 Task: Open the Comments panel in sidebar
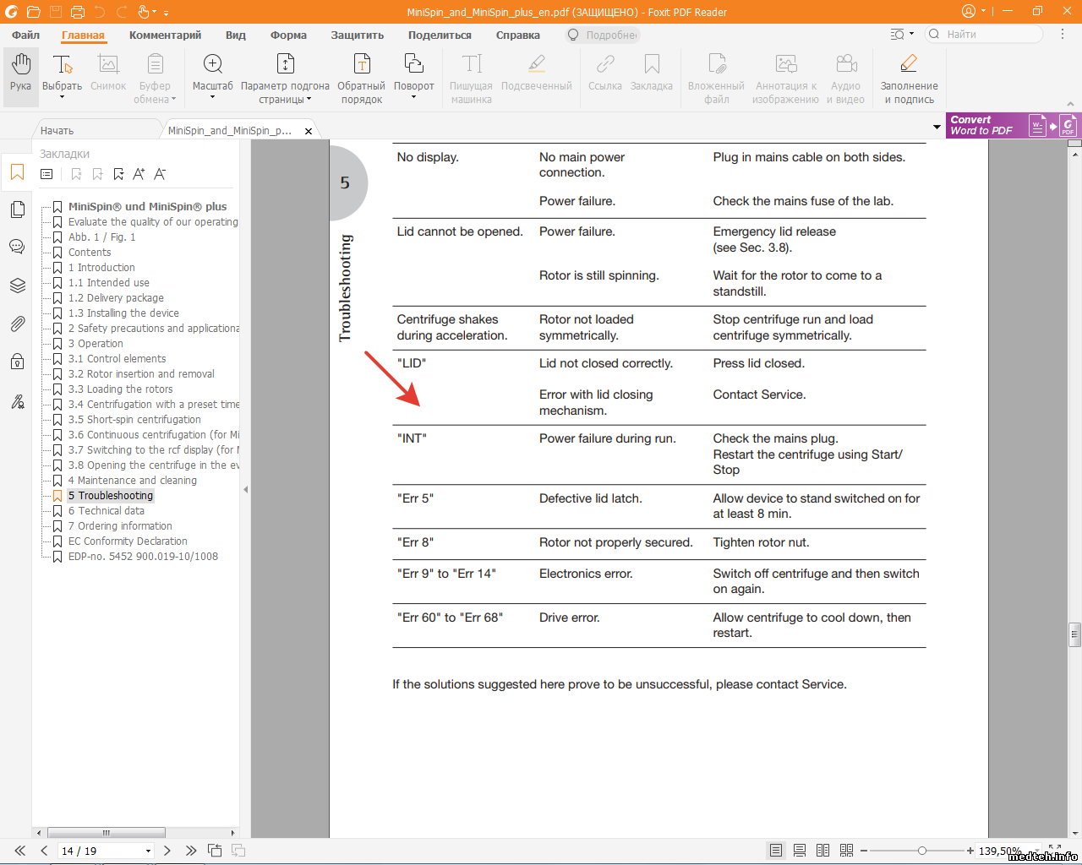(17, 247)
